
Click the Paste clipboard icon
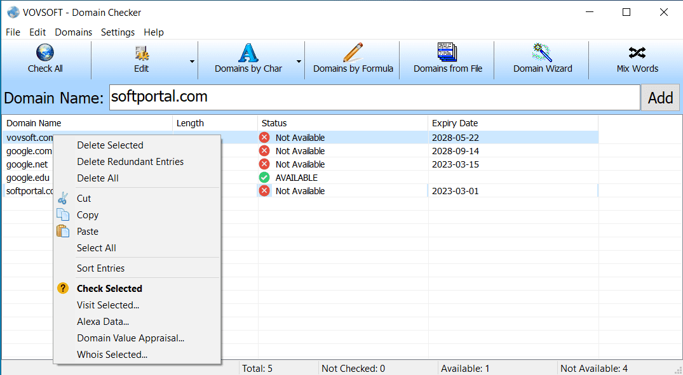[63, 232]
